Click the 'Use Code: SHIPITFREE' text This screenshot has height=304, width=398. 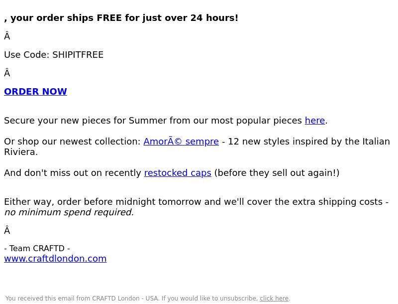pyautogui.click(x=54, y=55)
